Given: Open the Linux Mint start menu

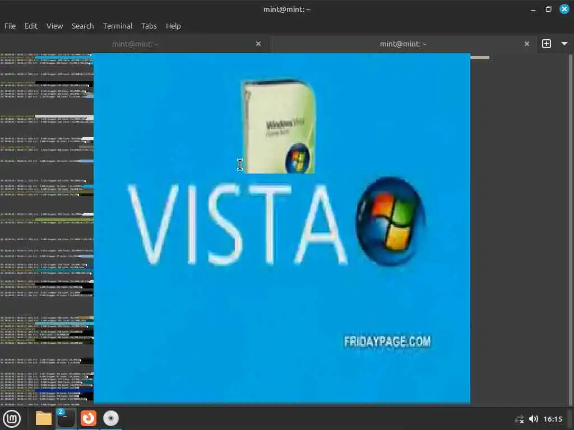Looking at the screenshot, I should tap(12, 419).
